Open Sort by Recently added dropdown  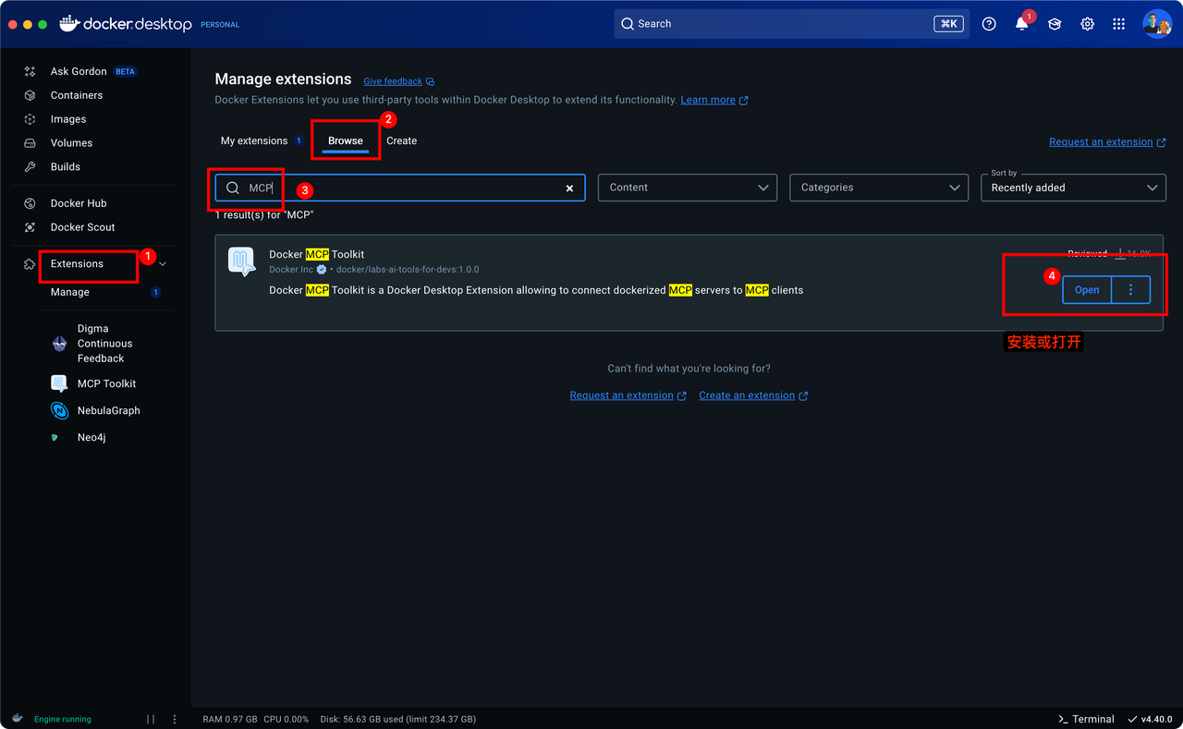(x=1073, y=188)
